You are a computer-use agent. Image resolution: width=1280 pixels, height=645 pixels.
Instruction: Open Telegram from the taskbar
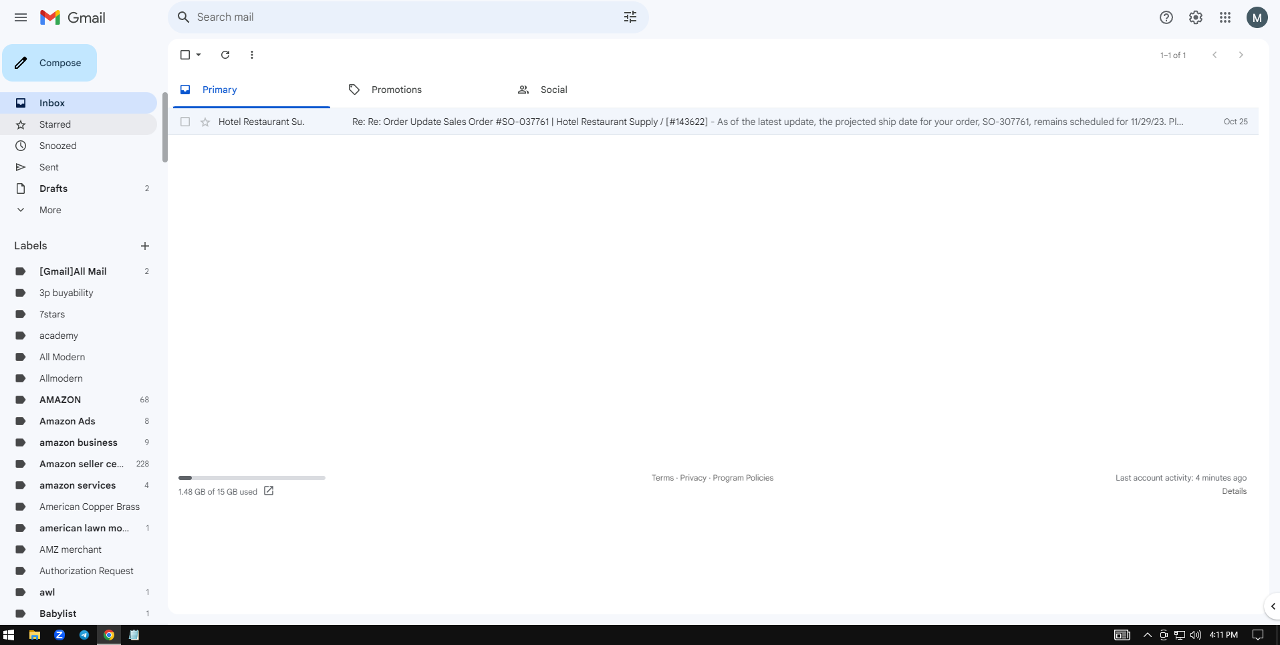pyautogui.click(x=84, y=635)
